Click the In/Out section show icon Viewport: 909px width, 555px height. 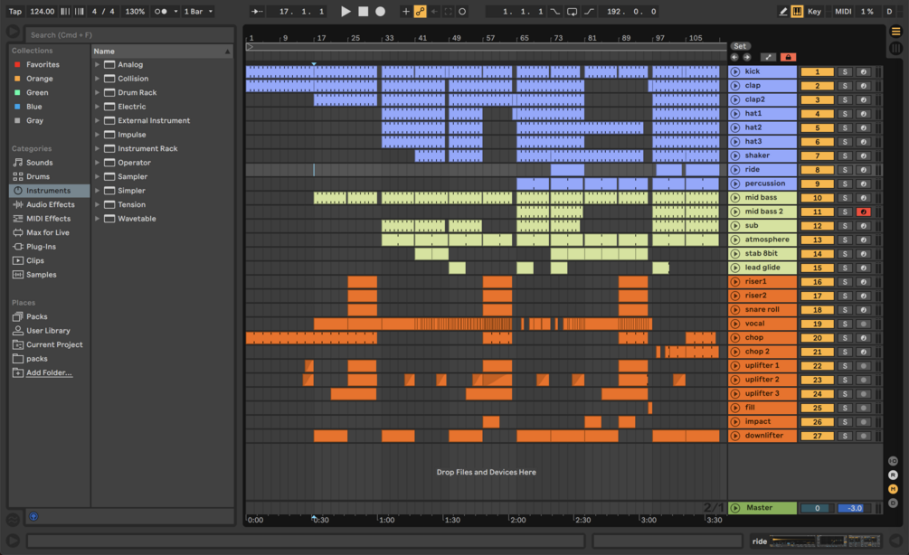click(x=893, y=461)
